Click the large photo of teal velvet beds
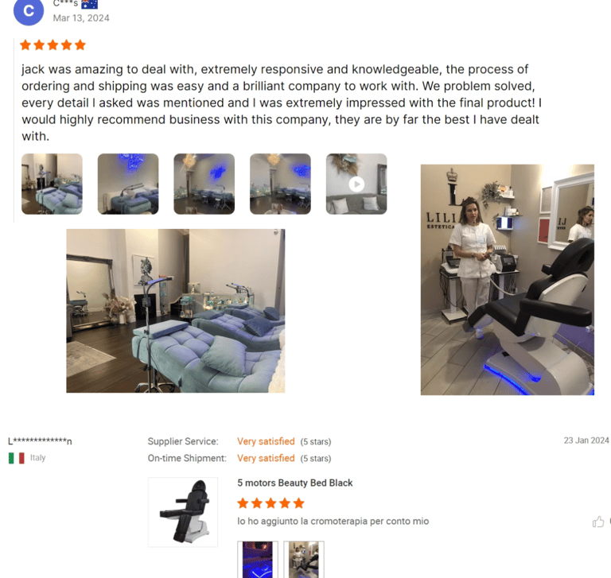Viewport: 611px width, 578px height. point(176,311)
